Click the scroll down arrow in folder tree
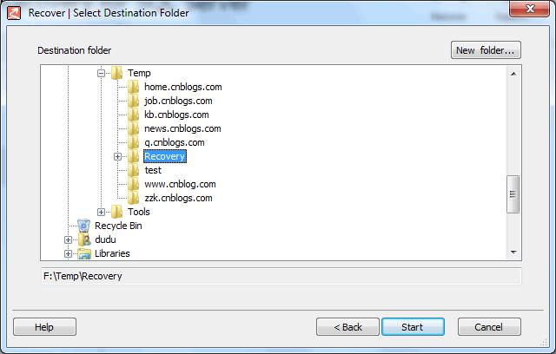556x354 pixels. [513, 252]
